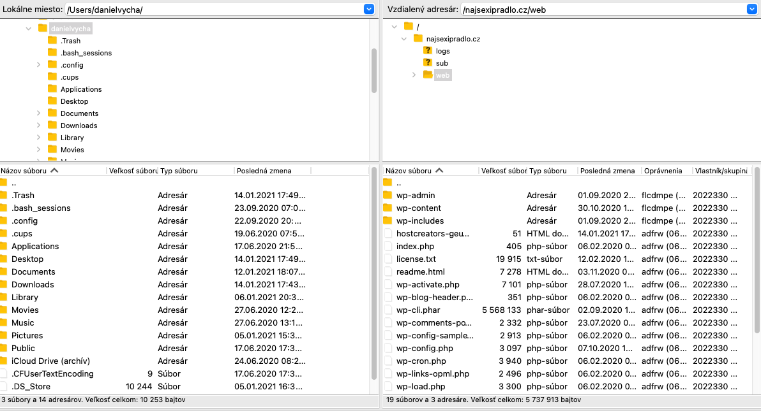Click the parent directory .. icon in local list
Viewport: 761px width, 411px height.
pyautogui.click(x=3, y=182)
